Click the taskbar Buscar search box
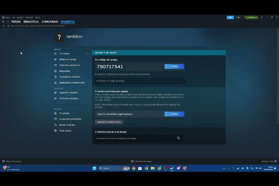The width and height of the screenshot is (279, 186). tap(114, 168)
